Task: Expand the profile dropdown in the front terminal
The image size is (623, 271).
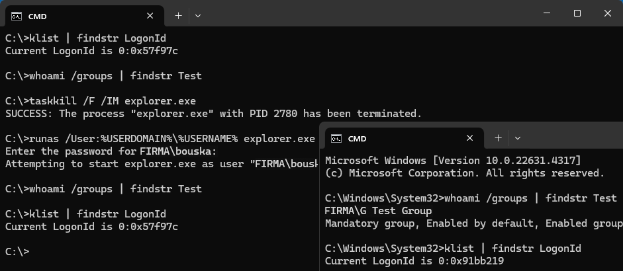Action: pyautogui.click(x=518, y=138)
